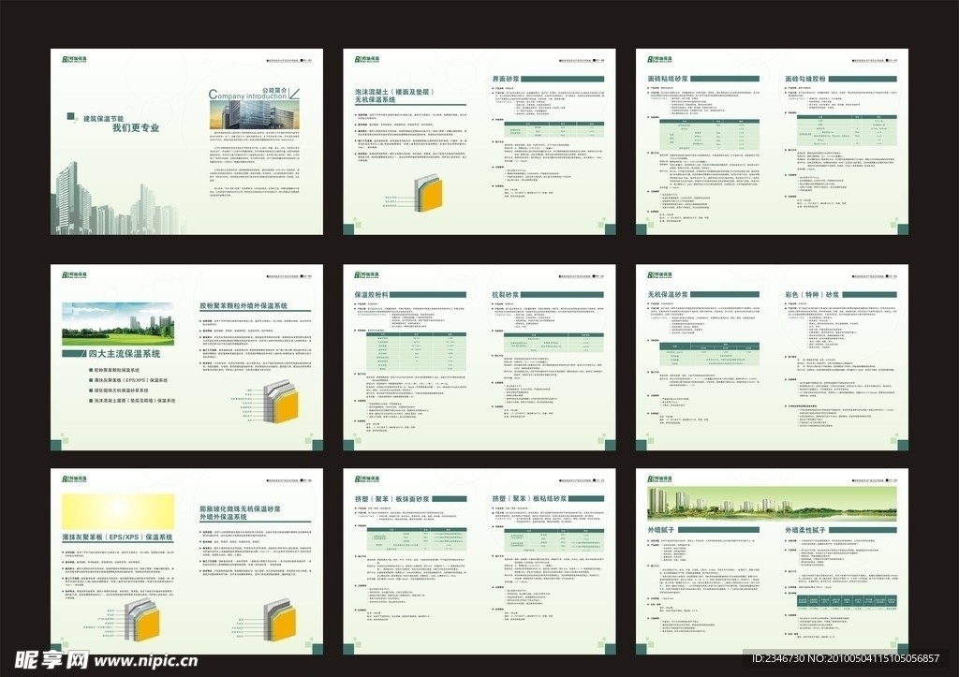Image resolution: width=959 pixels, height=677 pixels.
Task: Click the data table under 保温胶粉料
Action: (416, 352)
